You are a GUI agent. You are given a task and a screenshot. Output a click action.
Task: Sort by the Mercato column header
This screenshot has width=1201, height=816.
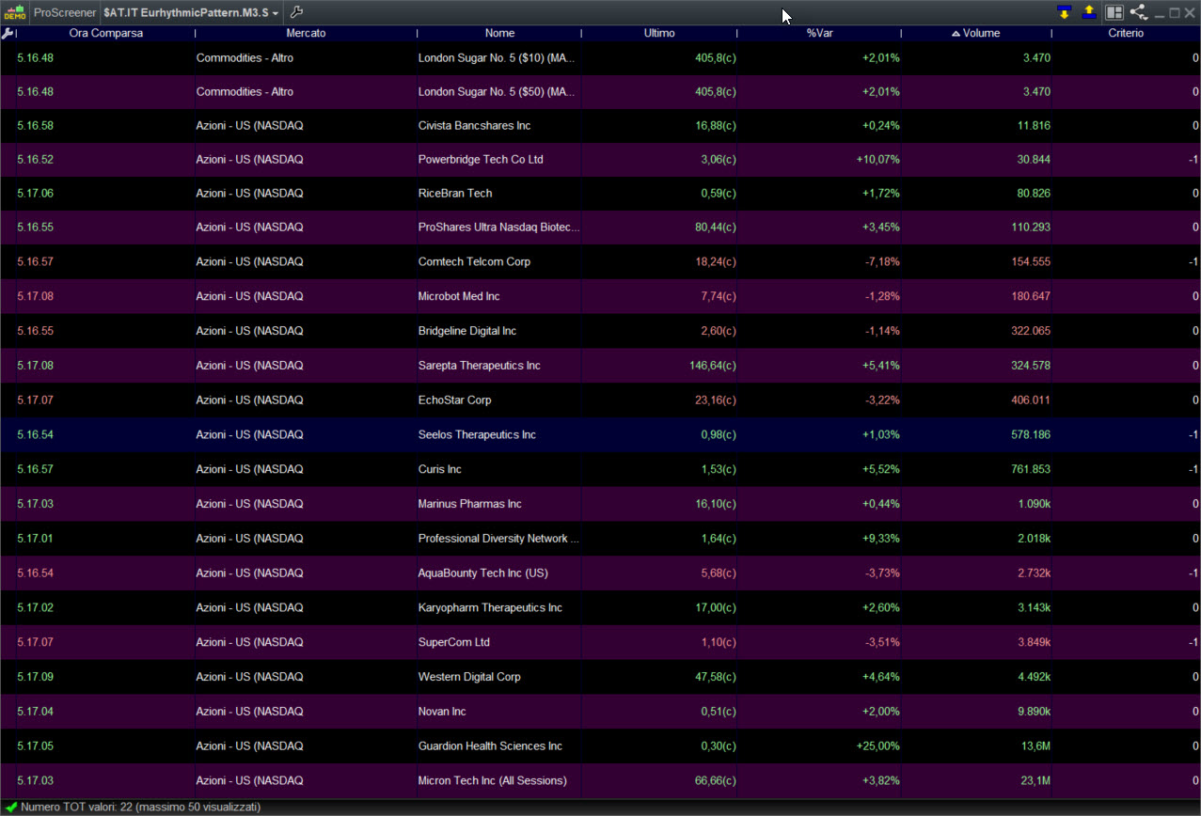click(x=306, y=33)
